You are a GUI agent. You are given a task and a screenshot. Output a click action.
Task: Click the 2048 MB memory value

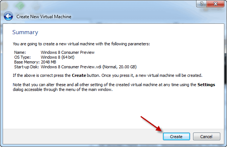pos(48,62)
